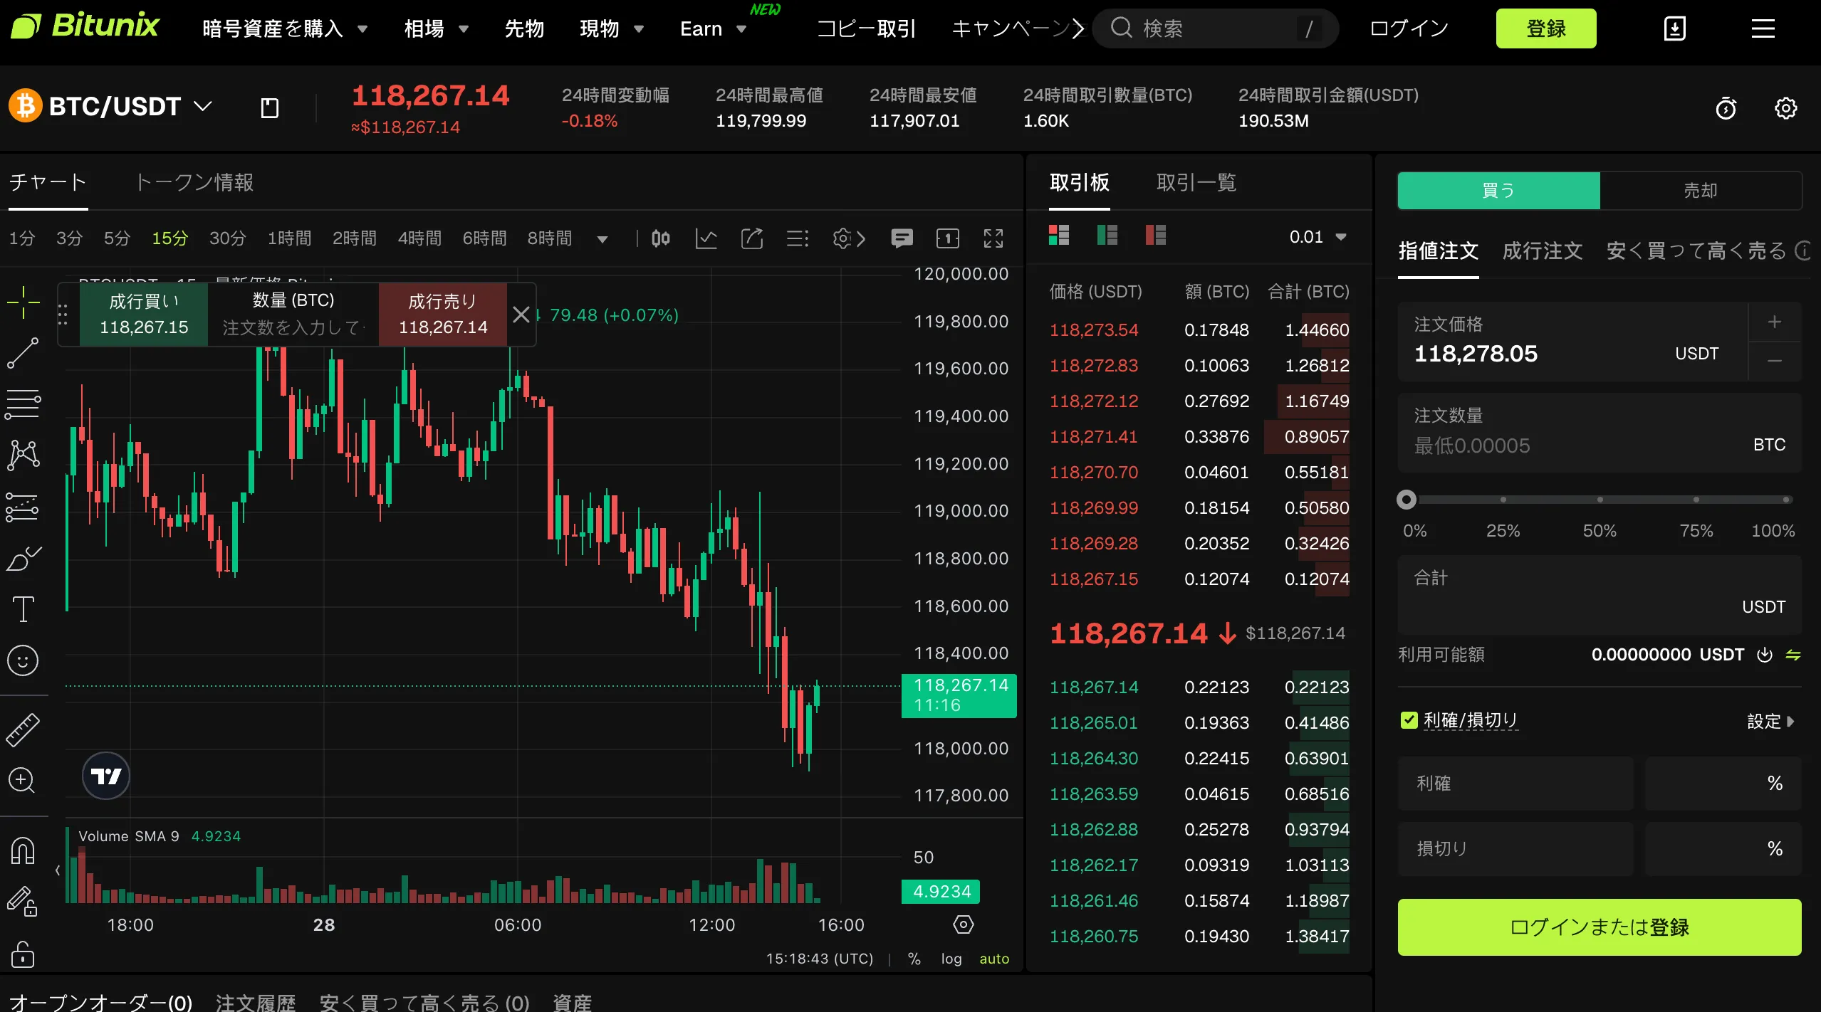Select the brush drawing tool
Image resolution: width=1821 pixels, height=1012 pixels.
pyautogui.click(x=23, y=558)
